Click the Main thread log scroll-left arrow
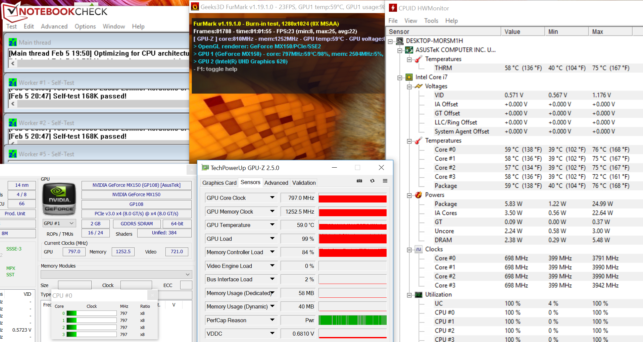The height and width of the screenshot is (342, 643). click(x=13, y=63)
